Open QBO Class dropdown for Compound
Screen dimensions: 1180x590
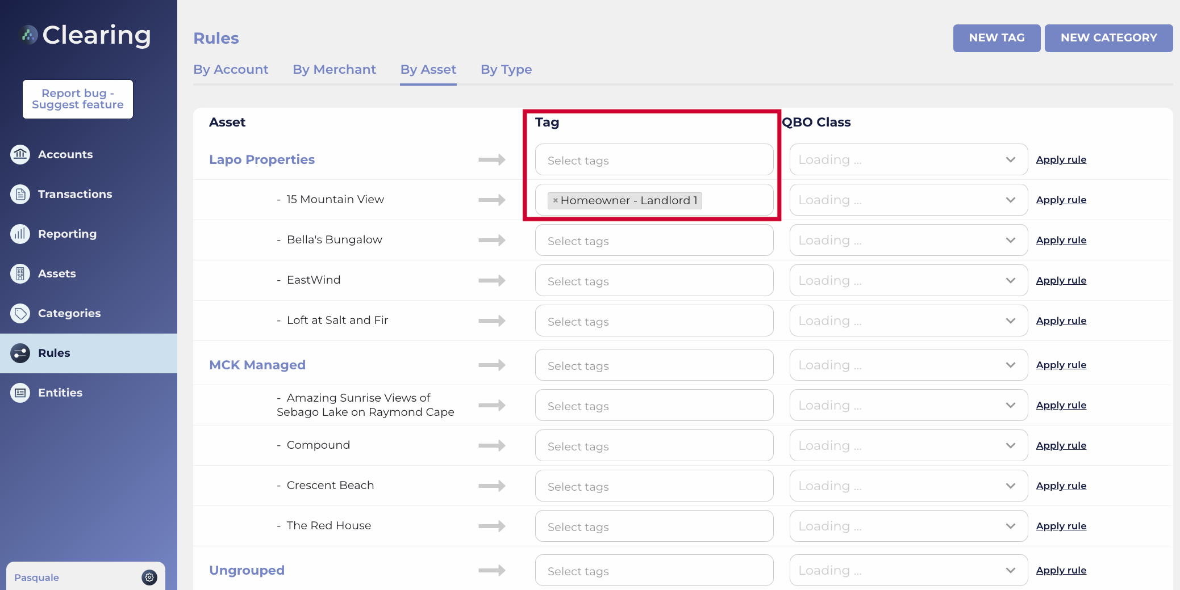tap(908, 445)
